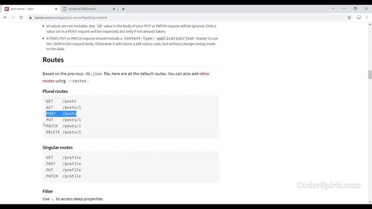This screenshot has width=372, height=209.
Task: Open the tab search dropdown arrow
Action: tap(333, 9)
